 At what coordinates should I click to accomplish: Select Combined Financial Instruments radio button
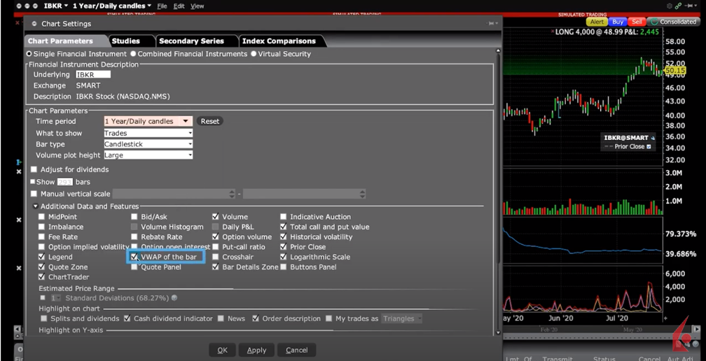pyautogui.click(x=133, y=54)
